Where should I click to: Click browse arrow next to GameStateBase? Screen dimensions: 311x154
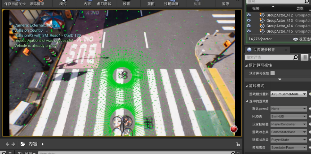(310, 132)
